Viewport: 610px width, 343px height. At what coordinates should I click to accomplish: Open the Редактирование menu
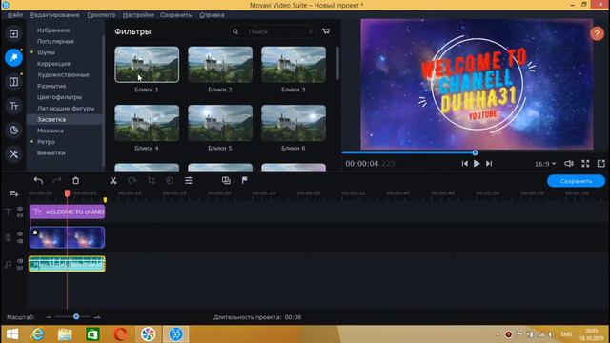point(55,15)
